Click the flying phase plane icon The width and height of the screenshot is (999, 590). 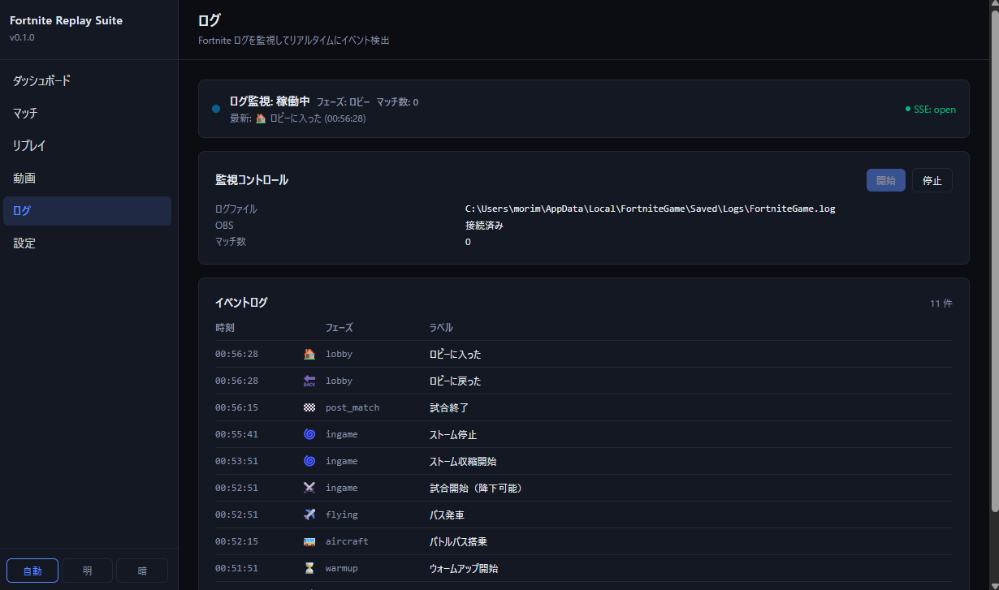click(x=309, y=514)
